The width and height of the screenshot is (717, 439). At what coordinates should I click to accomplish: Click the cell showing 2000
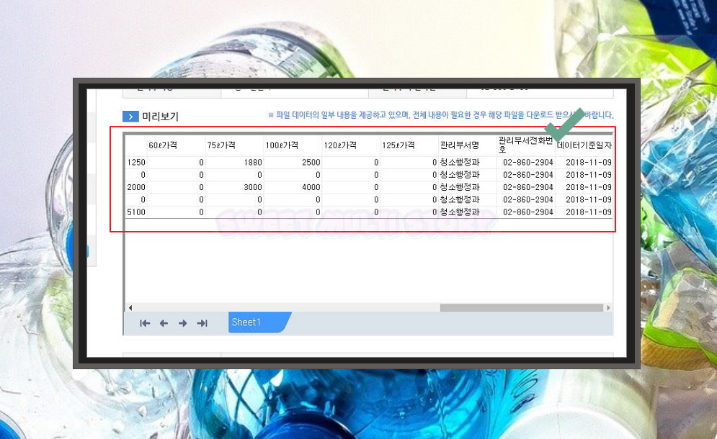(136, 187)
